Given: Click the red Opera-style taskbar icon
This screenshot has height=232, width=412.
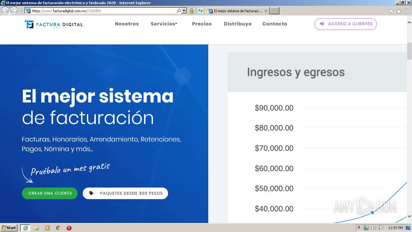Looking at the screenshot, I should (69, 228).
